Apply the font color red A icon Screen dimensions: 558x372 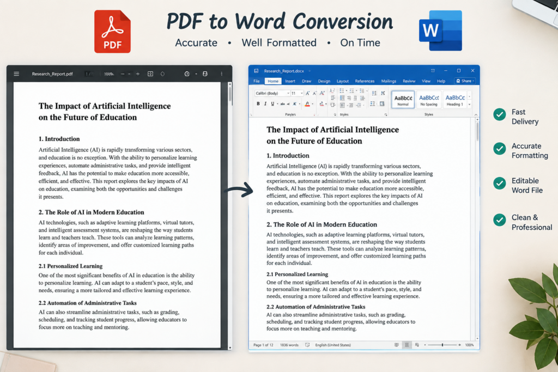[307, 104]
